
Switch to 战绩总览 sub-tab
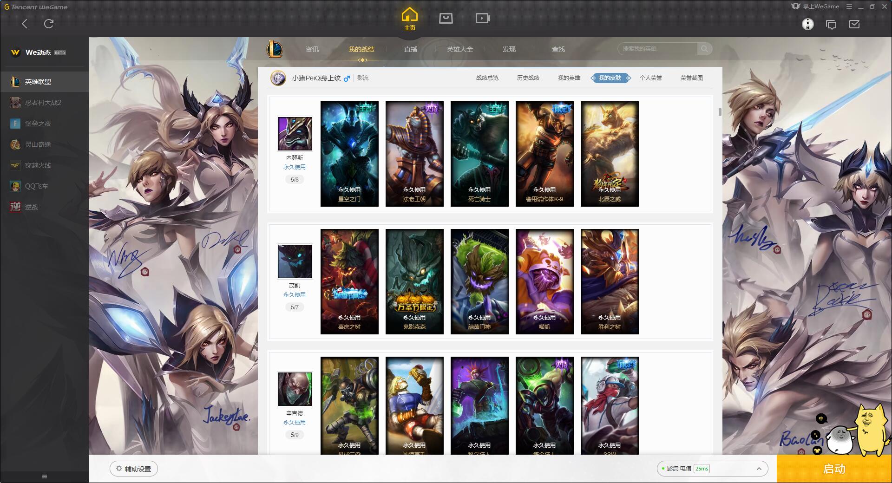tap(487, 78)
